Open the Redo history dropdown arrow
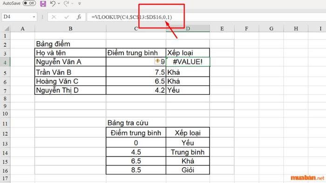The width and height of the screenshot is (326, 183). click(x=72, y=4)
